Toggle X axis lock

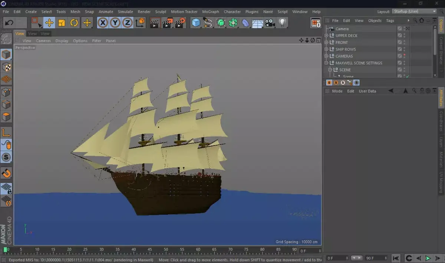[103, 23]
